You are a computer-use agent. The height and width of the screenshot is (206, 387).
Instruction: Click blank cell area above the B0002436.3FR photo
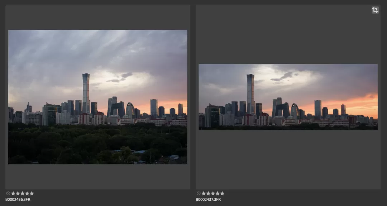click(x=97, y=17)
